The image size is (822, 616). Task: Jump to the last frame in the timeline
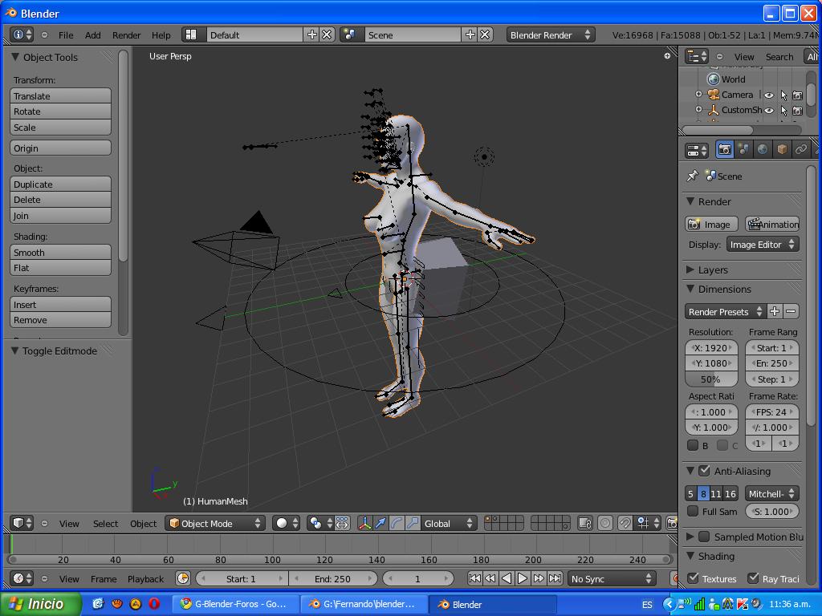[x=555, y=578]
